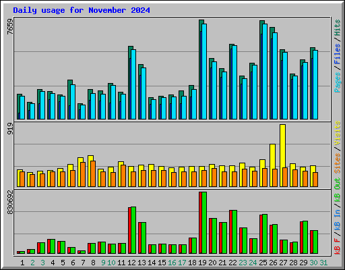The height and width of the screenshot is (270, 345).
Task: Click the yellow "Visits" legend label
Action: coord(338,133)
